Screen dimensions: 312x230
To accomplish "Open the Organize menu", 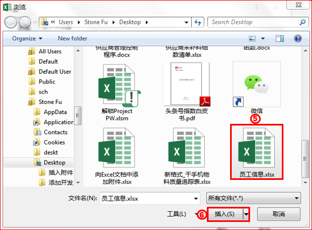I will [x=27, y=38].
